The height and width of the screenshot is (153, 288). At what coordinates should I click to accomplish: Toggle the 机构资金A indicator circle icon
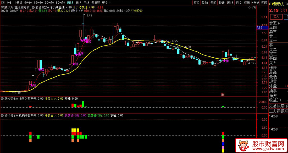pyautogui.click(x=3, y=115)
